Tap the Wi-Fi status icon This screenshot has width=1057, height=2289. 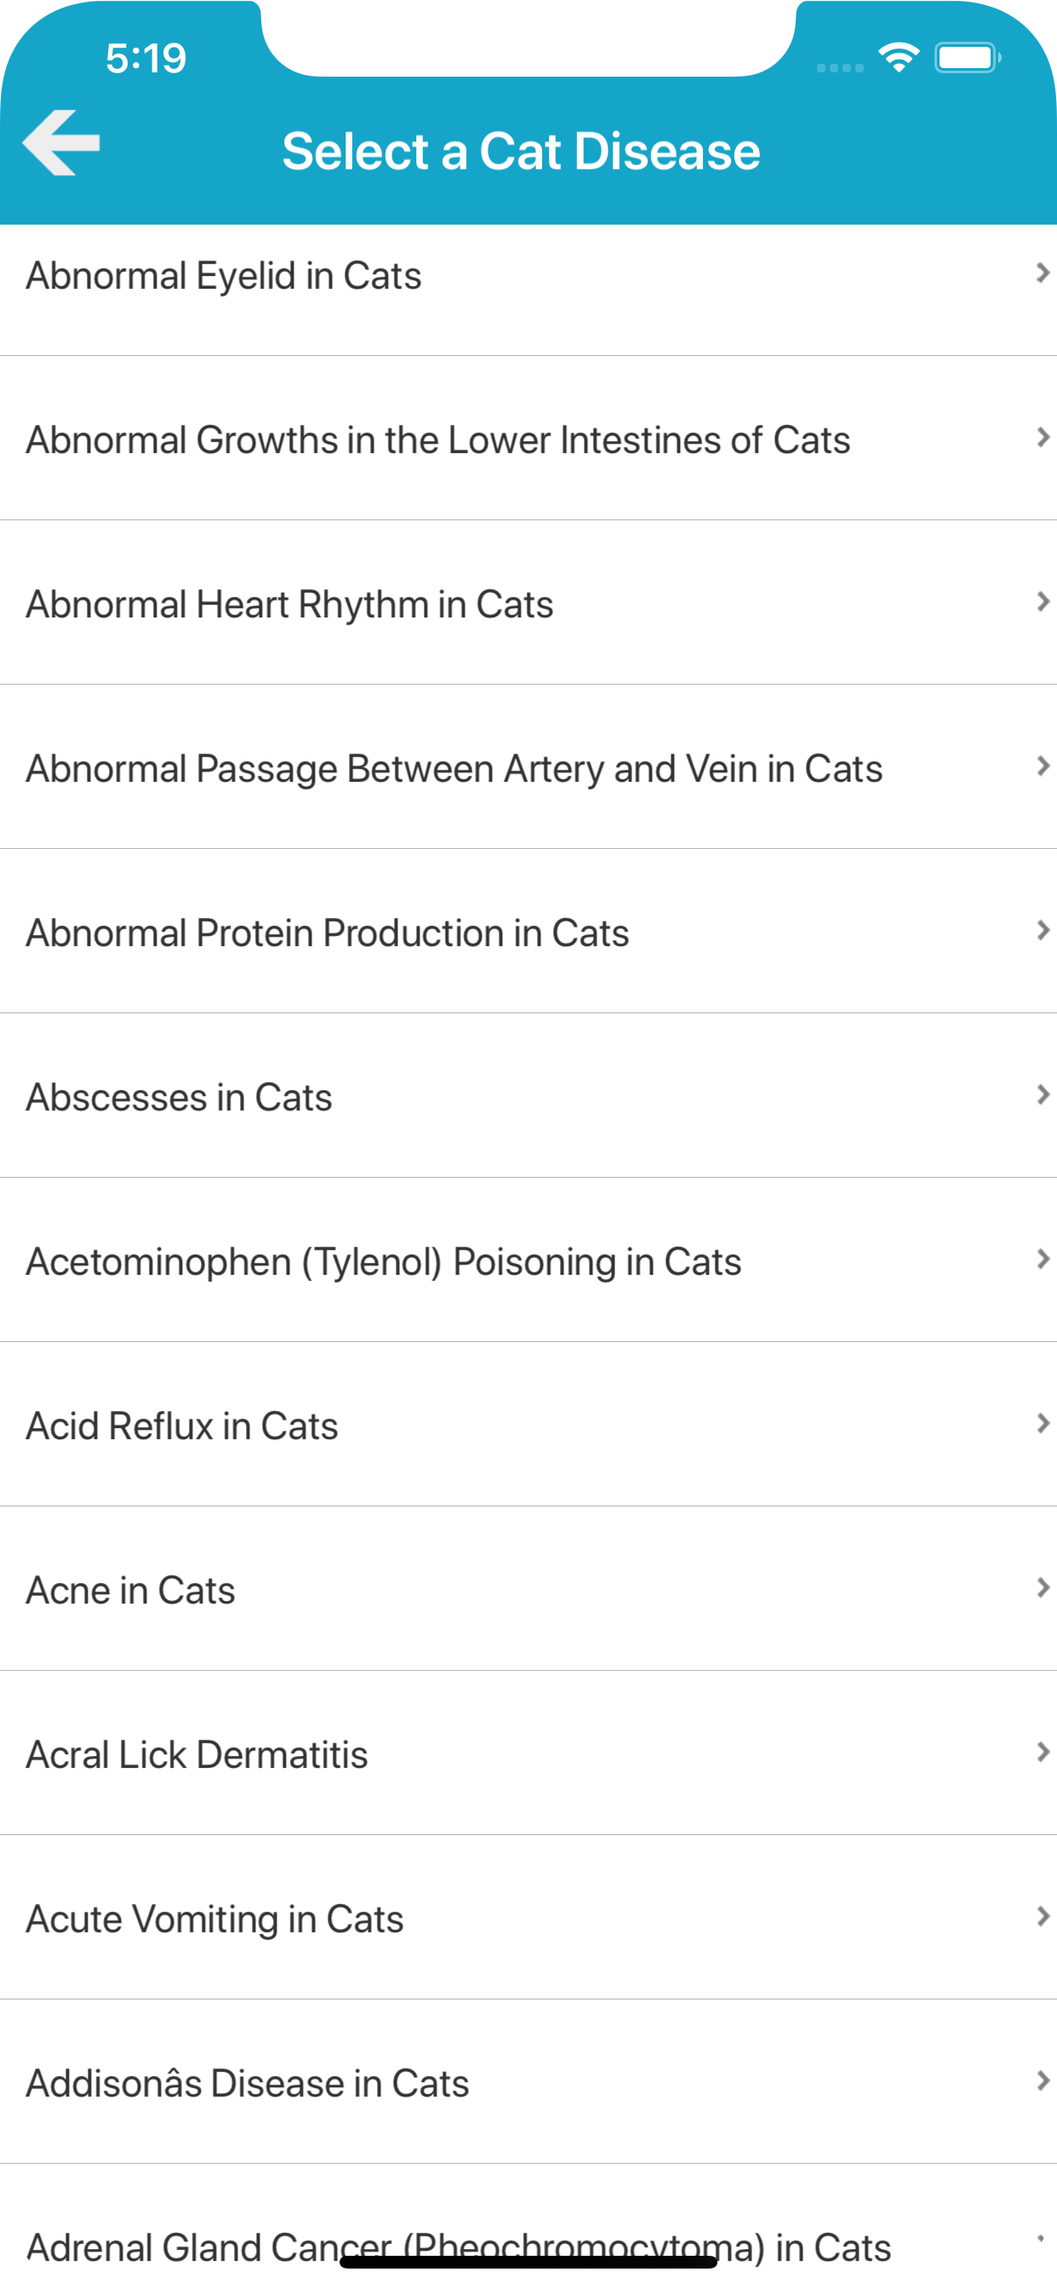(898, 59)
